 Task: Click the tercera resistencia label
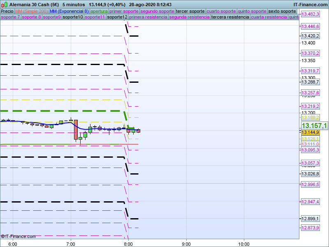230,17
